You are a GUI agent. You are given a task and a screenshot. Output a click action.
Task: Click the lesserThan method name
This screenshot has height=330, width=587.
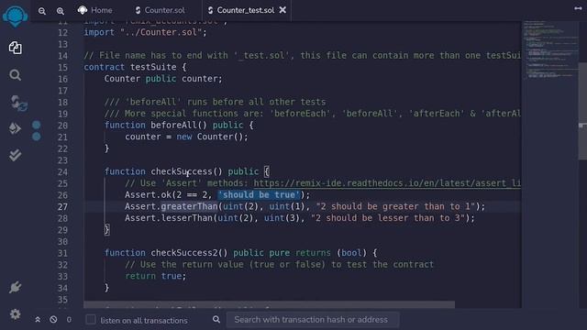coord(187,218)
